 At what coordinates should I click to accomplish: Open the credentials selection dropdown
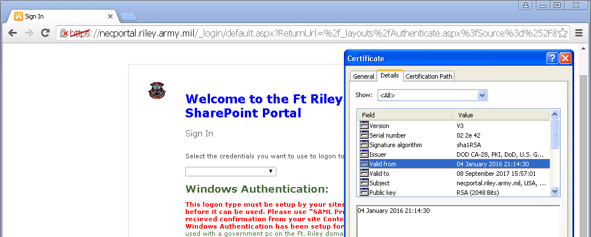coord(231,171)
